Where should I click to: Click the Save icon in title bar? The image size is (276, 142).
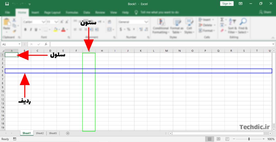(7, 4)
